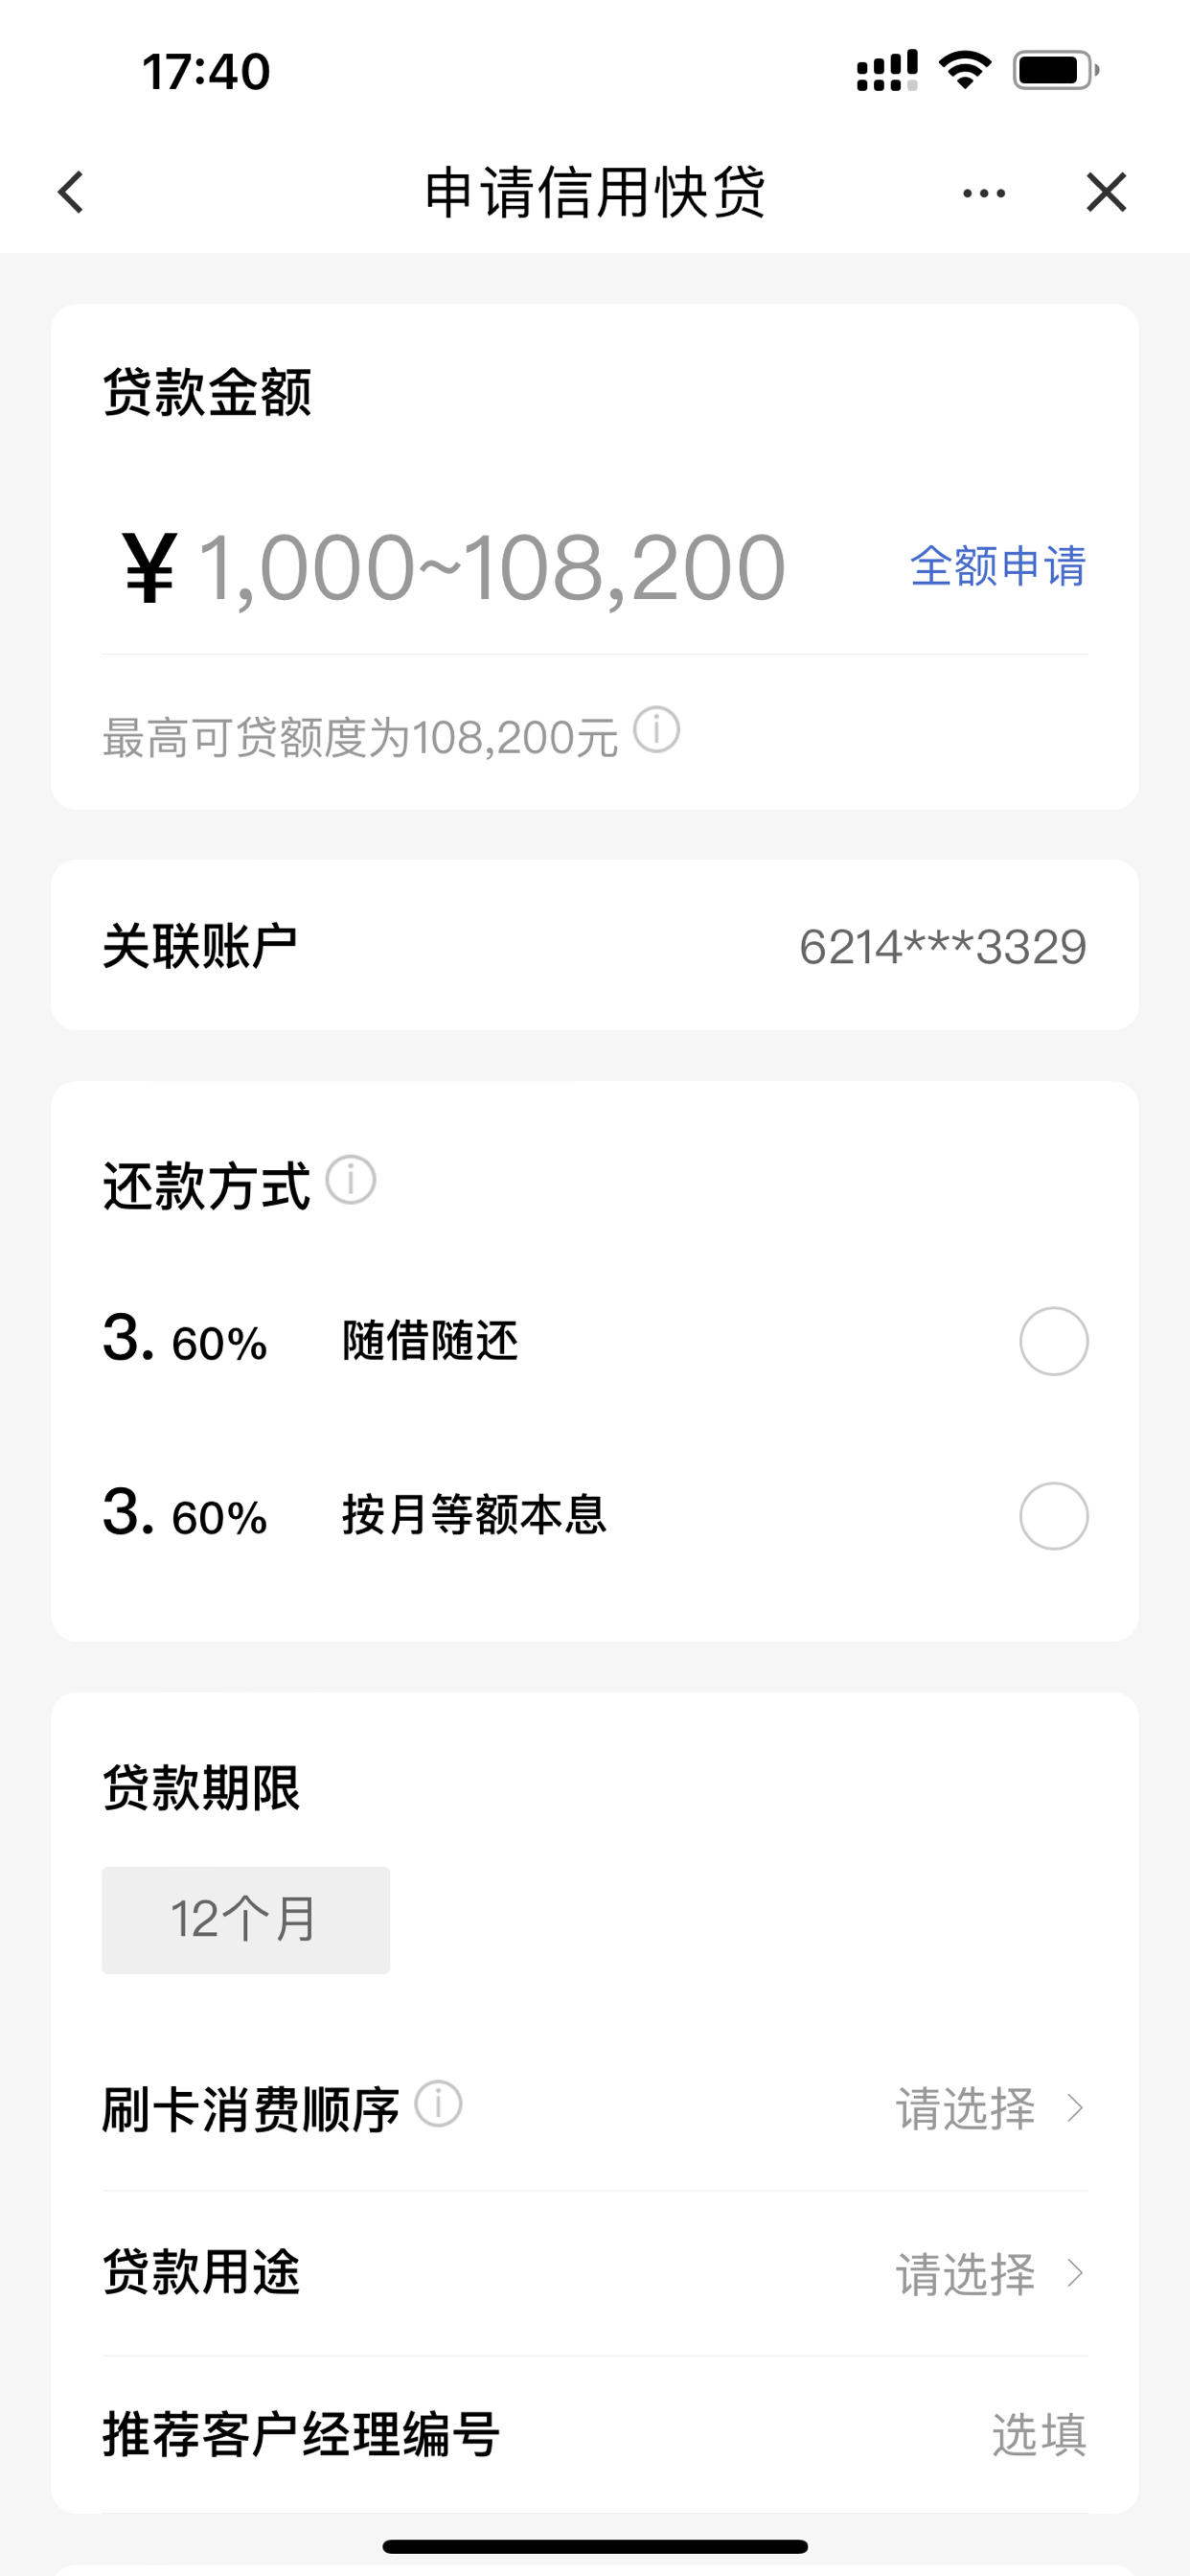Tap the 关联账户 6214***3329 row
This screenshot has width=1190, height=2576.
tap(595, 945)
